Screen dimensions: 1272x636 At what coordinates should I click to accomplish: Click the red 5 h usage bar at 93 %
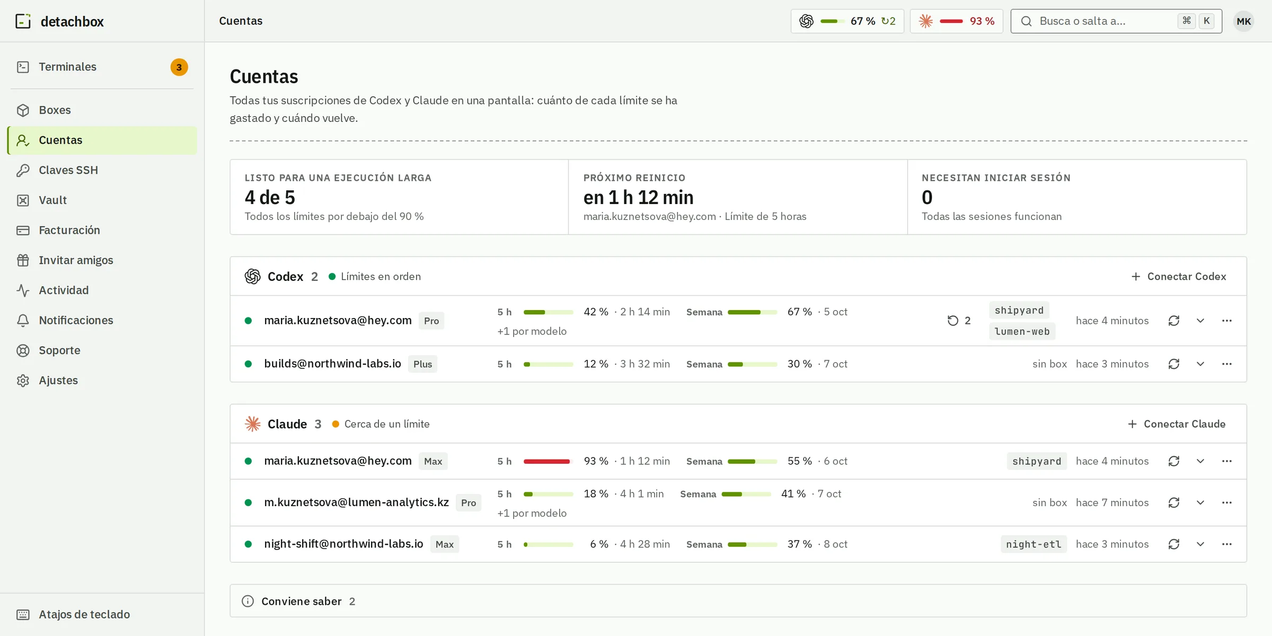tap(548, 462)
